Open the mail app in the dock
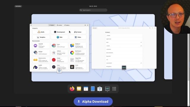190x107 pixels. point(79,89)
